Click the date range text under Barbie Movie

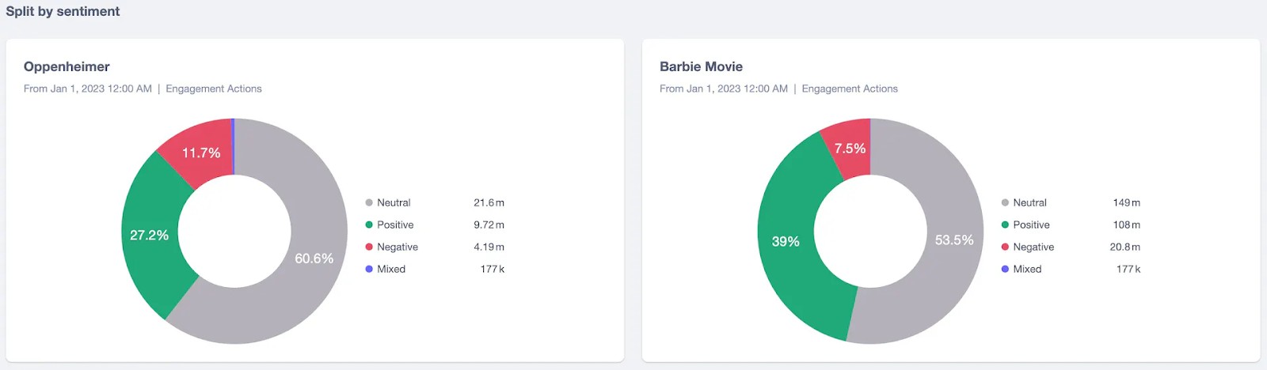(724, 89)
